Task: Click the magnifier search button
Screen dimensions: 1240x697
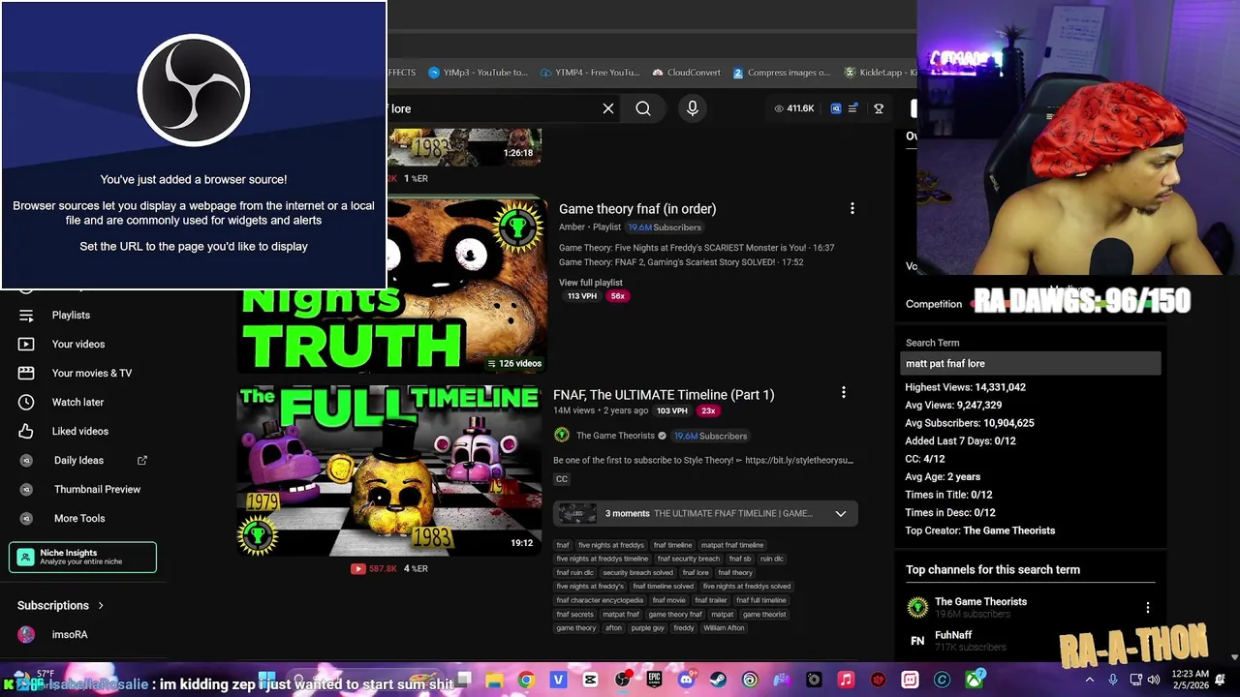Action: pos(643,108)
